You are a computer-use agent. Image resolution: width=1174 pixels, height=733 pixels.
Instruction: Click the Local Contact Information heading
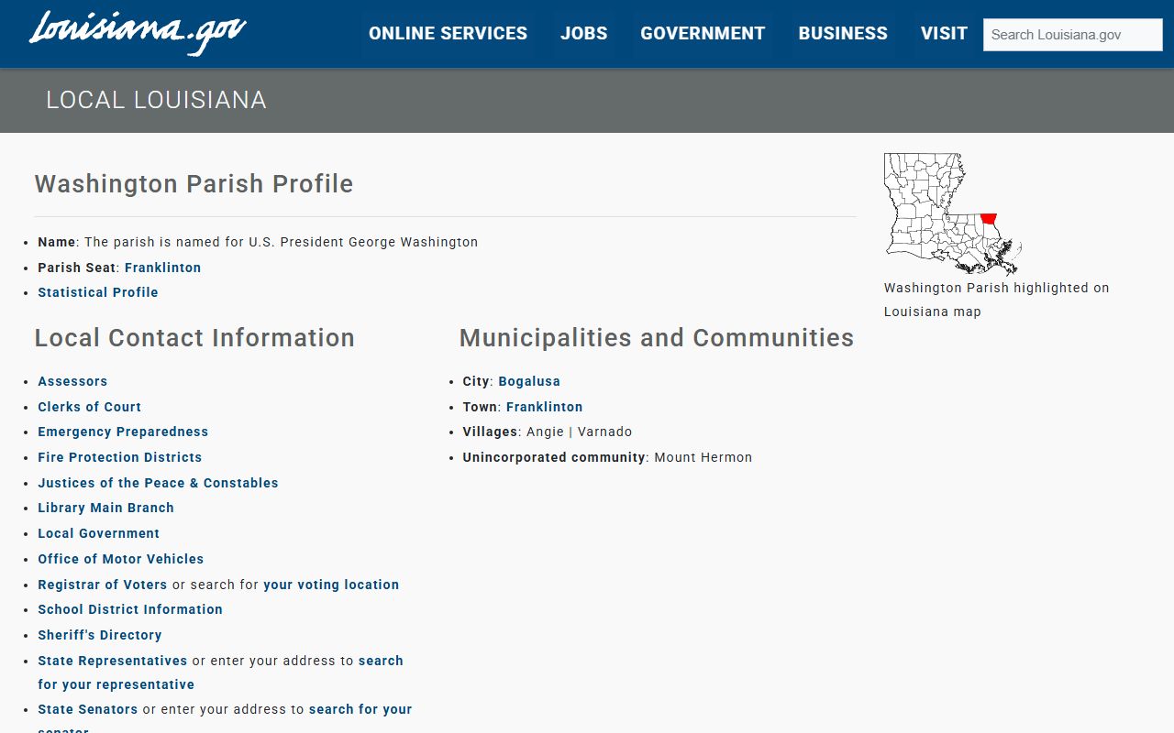pyautogui.click(x=194, y=337)
